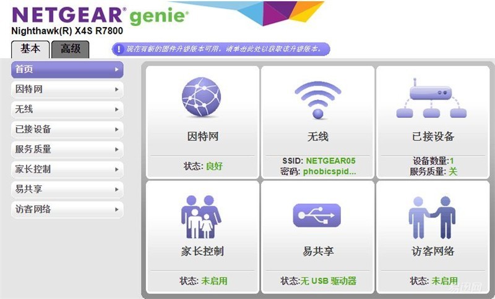Click the 因特网 tile title text
Screen dimensions: 495x299
click(203, 137)
